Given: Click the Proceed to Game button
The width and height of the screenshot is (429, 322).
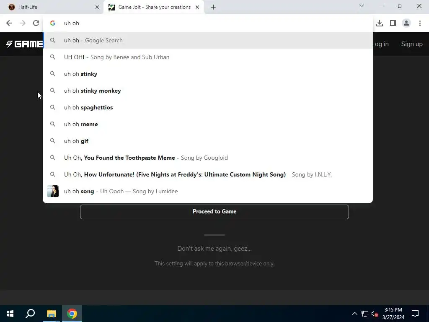Looking at the screenshot, I should pyautogui.click(x=214, y=212).
